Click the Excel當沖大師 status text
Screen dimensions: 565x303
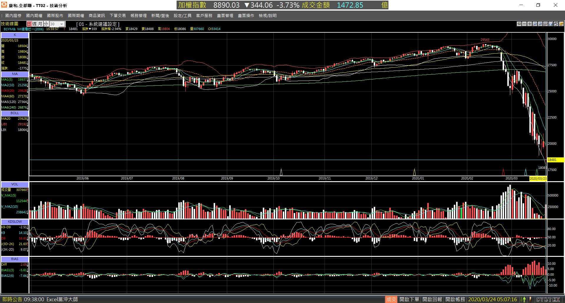pos(62,299)
